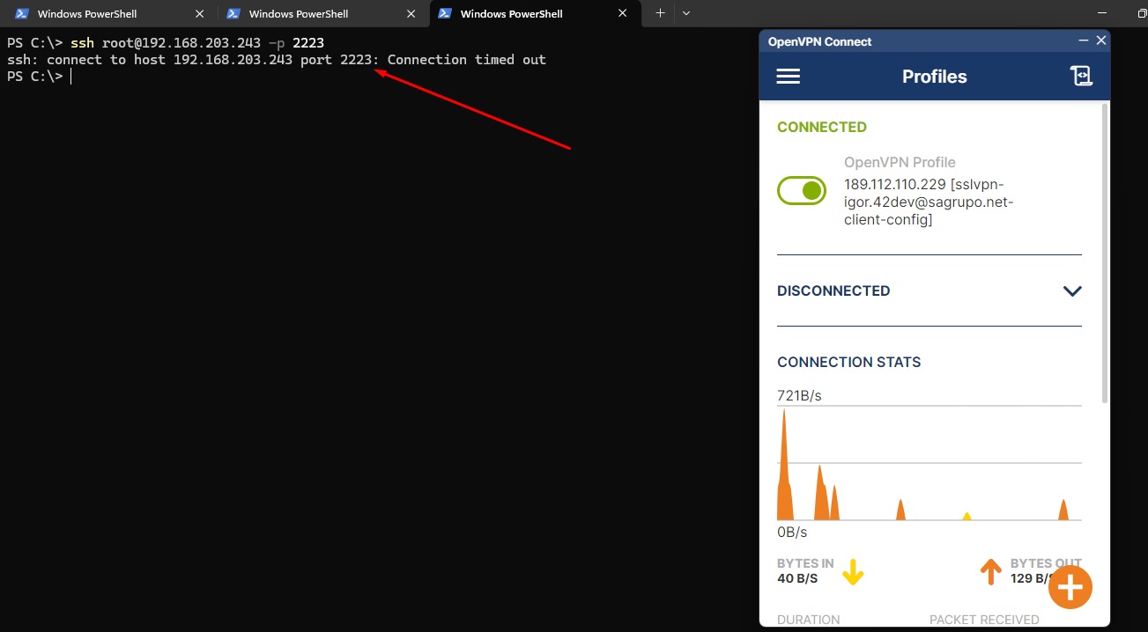1148x632 pixels.
Task: Close the second Windows PowerShell tab
Action: 411,14
